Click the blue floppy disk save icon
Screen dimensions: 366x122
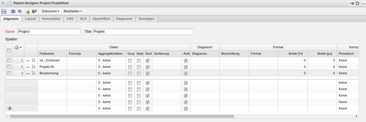tap(4, 11)
